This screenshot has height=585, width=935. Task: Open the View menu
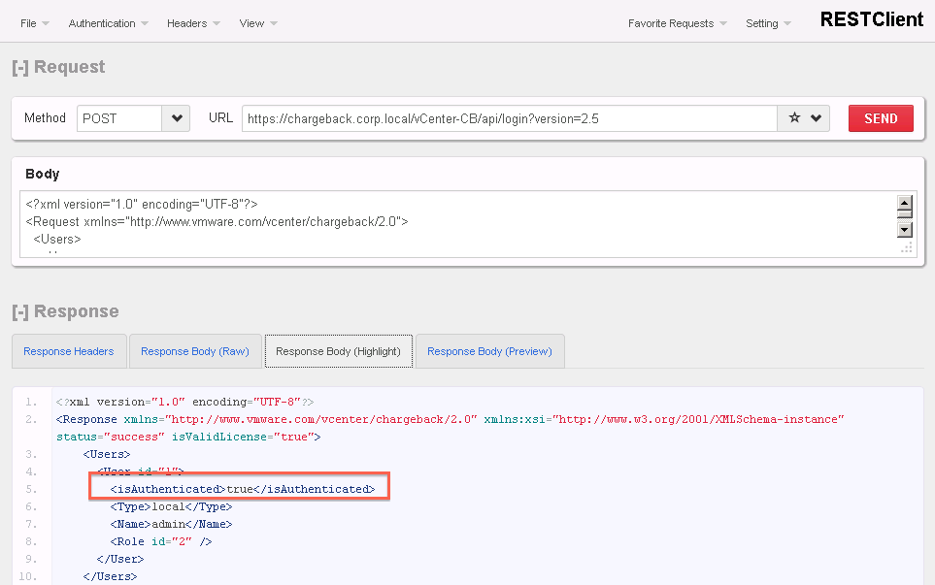257,23
